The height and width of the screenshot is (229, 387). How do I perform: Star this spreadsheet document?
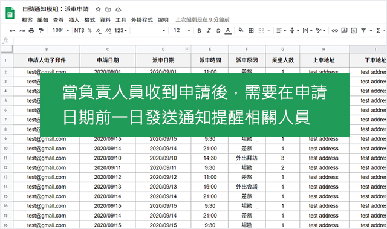pyautogui.click(x=98, y=10)
